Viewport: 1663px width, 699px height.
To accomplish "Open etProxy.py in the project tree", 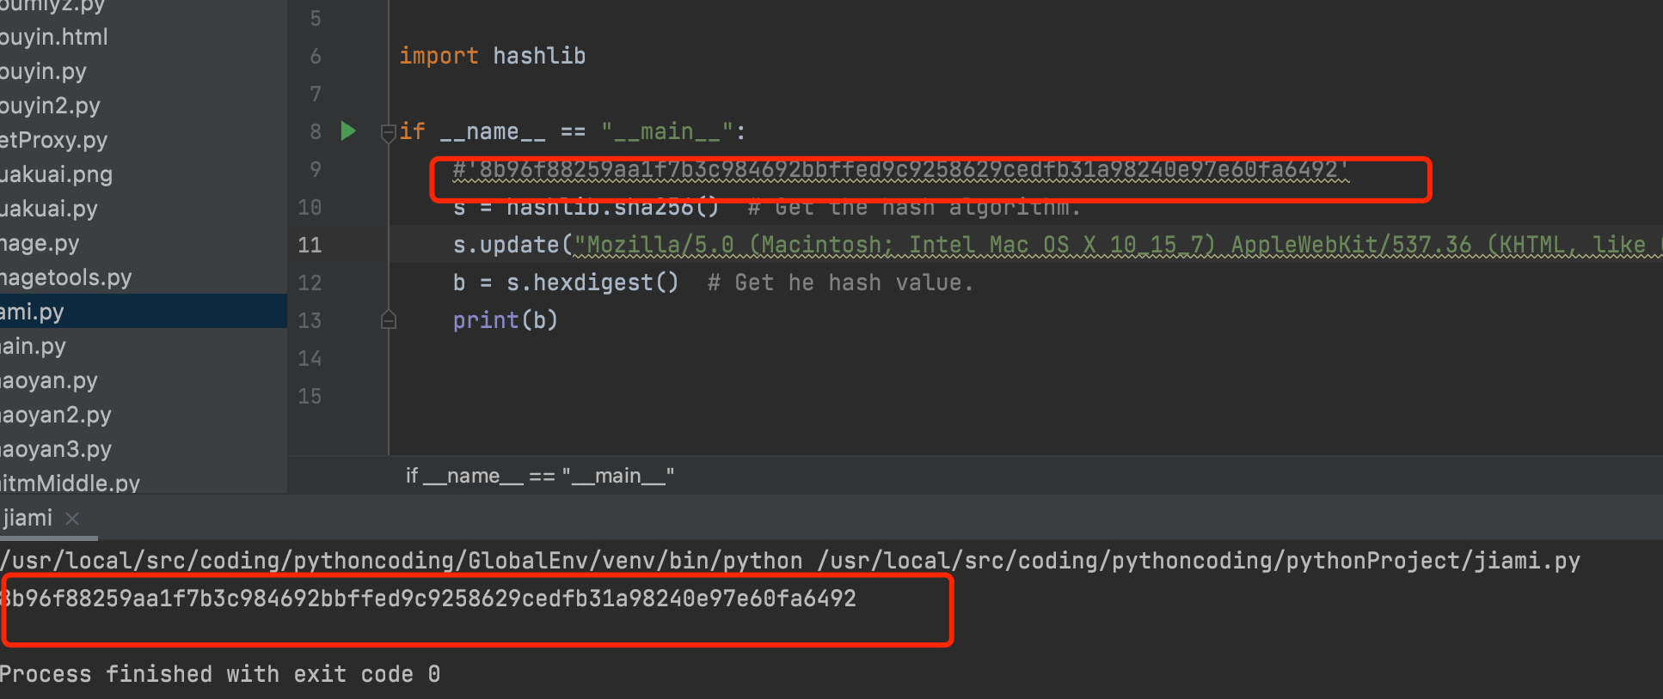I will point(53,140).
